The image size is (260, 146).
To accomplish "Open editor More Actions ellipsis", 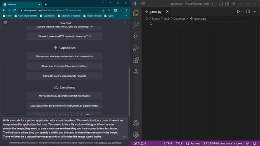I will [254, 11].
